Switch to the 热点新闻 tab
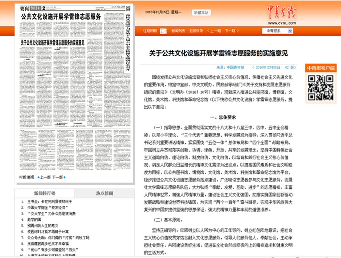Viewport: 341px width, 258px height. coord(105,193)
